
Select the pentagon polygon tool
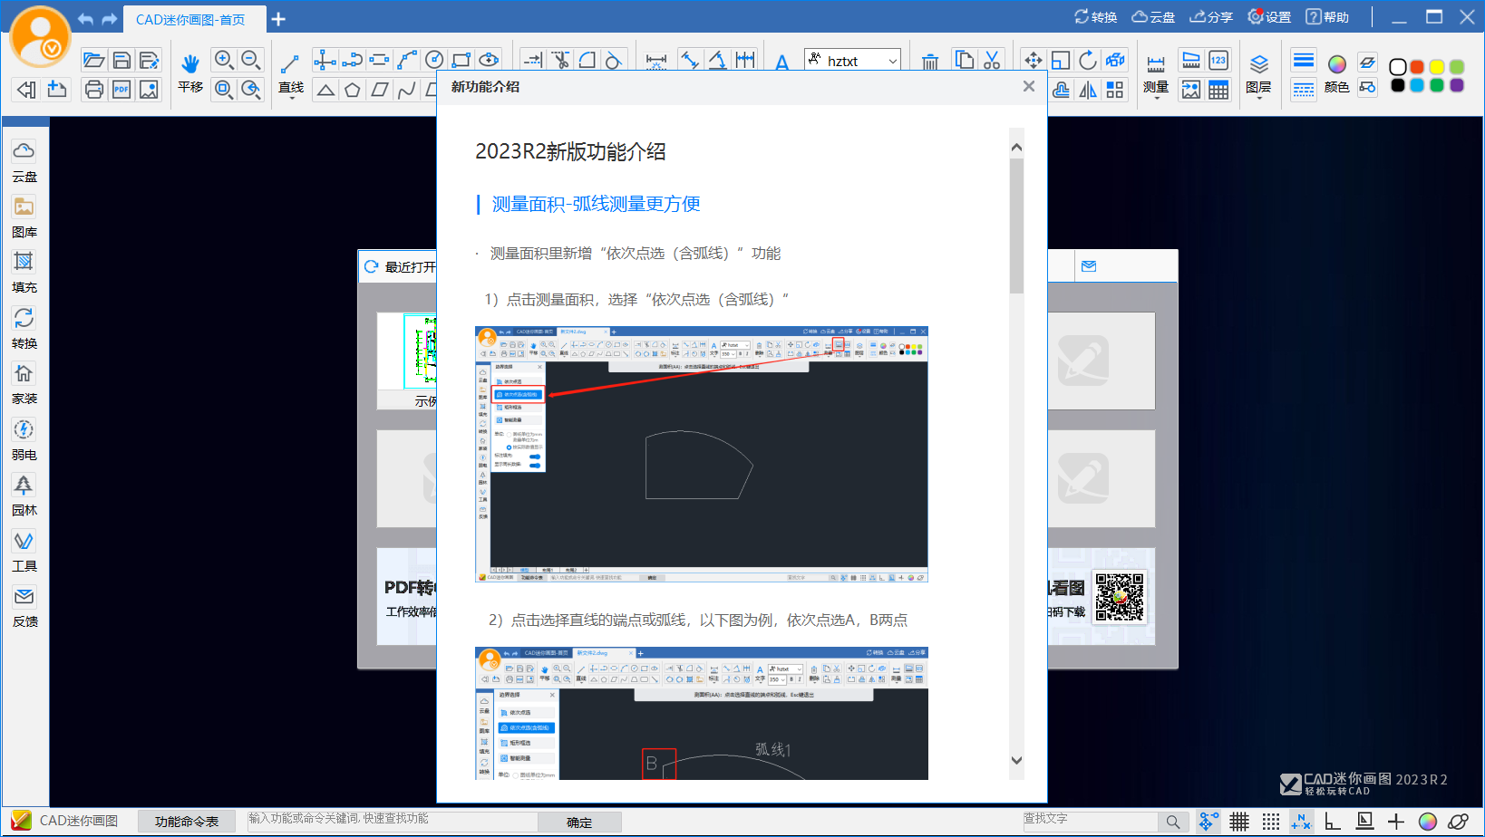click(353, 89)
